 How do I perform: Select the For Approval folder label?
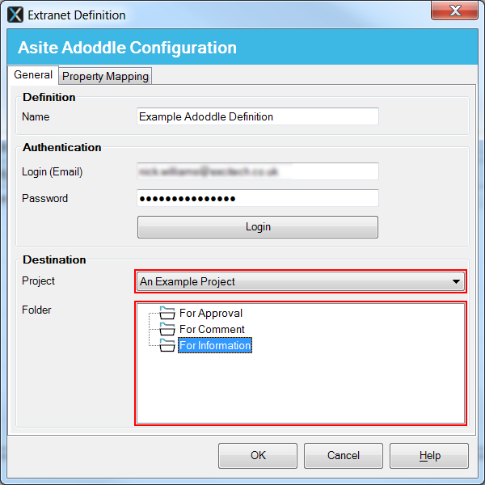tap(211, 313)
